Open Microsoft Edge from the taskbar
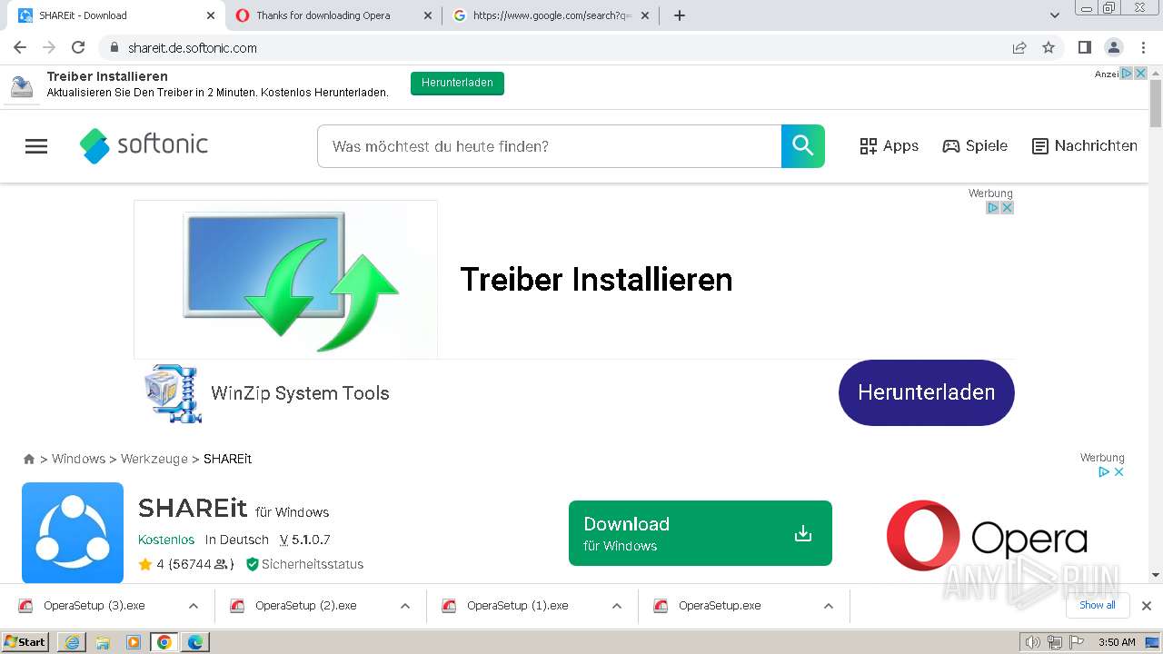The image size is (1163, 654). click(194, 642)
